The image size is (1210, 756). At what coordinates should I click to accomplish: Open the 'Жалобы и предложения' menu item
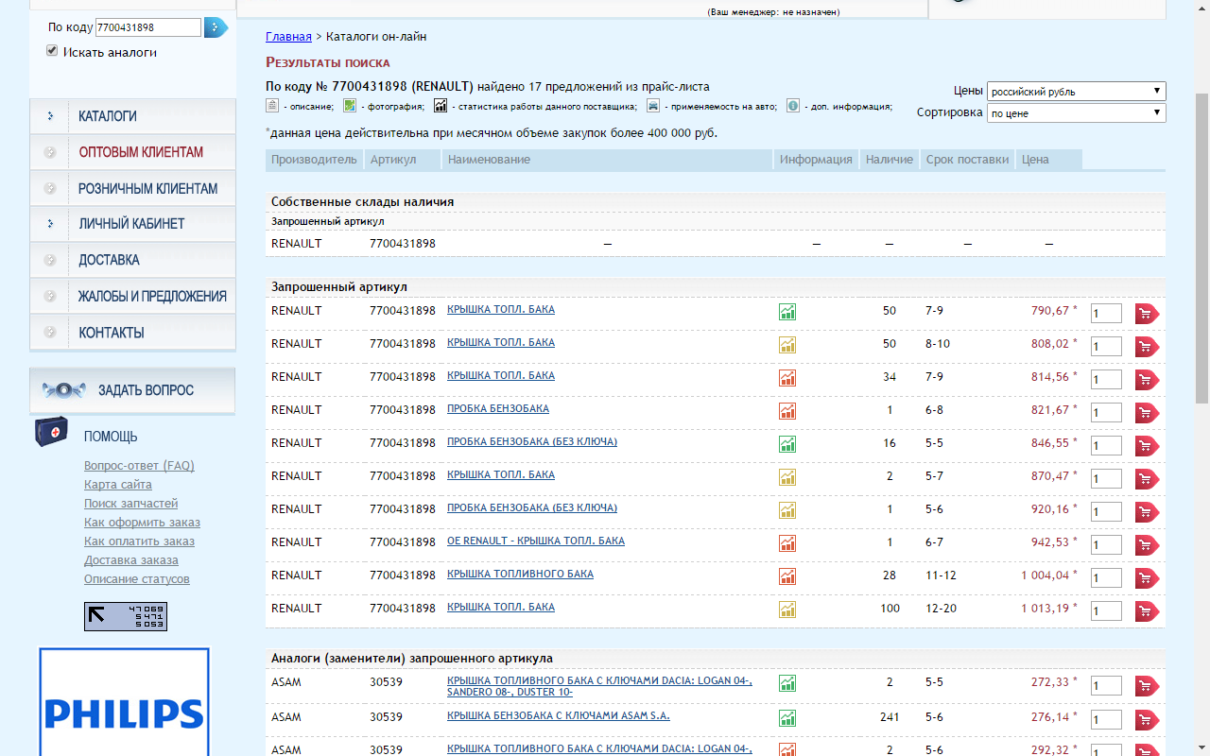132,296
